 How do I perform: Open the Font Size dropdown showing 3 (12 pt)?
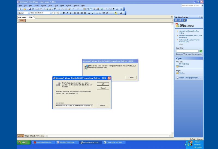(x=60, y=13)
